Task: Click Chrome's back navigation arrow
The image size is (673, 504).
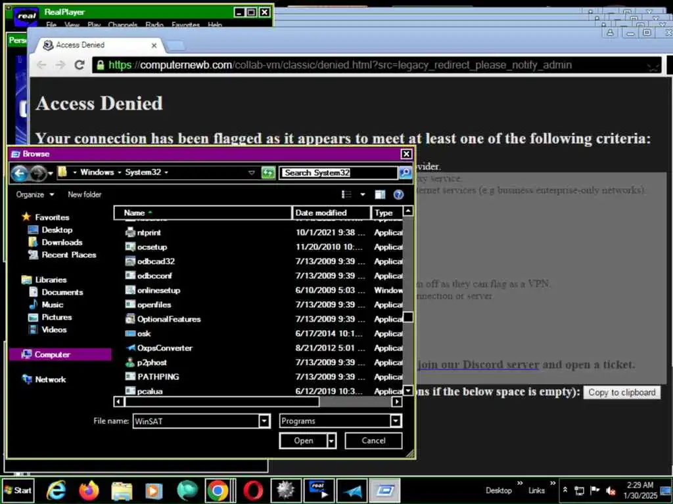Action: click(41, 65)
